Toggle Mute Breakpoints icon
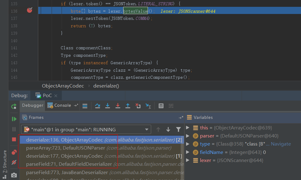The width and height of the screenshot is (301, 180). pyautogui.click(x=14, y=162)
